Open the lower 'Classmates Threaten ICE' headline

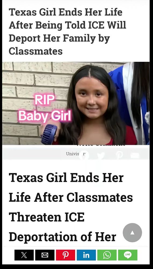coord(71,207)
